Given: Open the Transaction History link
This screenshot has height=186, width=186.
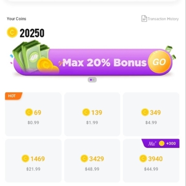Looking at the screenshot, I should (160, 19).
